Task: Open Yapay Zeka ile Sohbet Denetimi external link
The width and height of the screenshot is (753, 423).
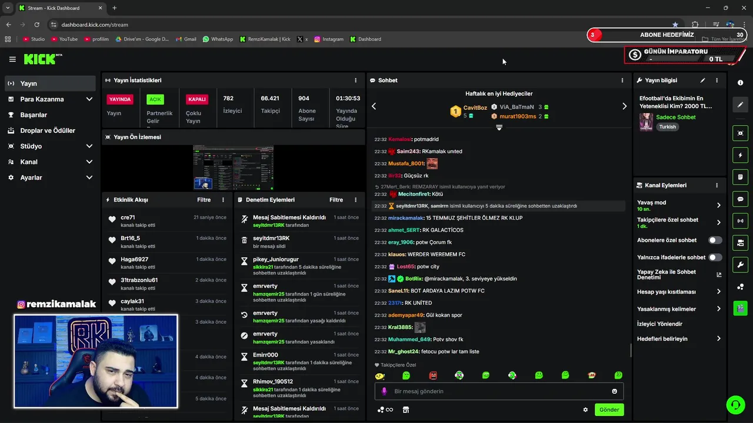Action: 719,274
